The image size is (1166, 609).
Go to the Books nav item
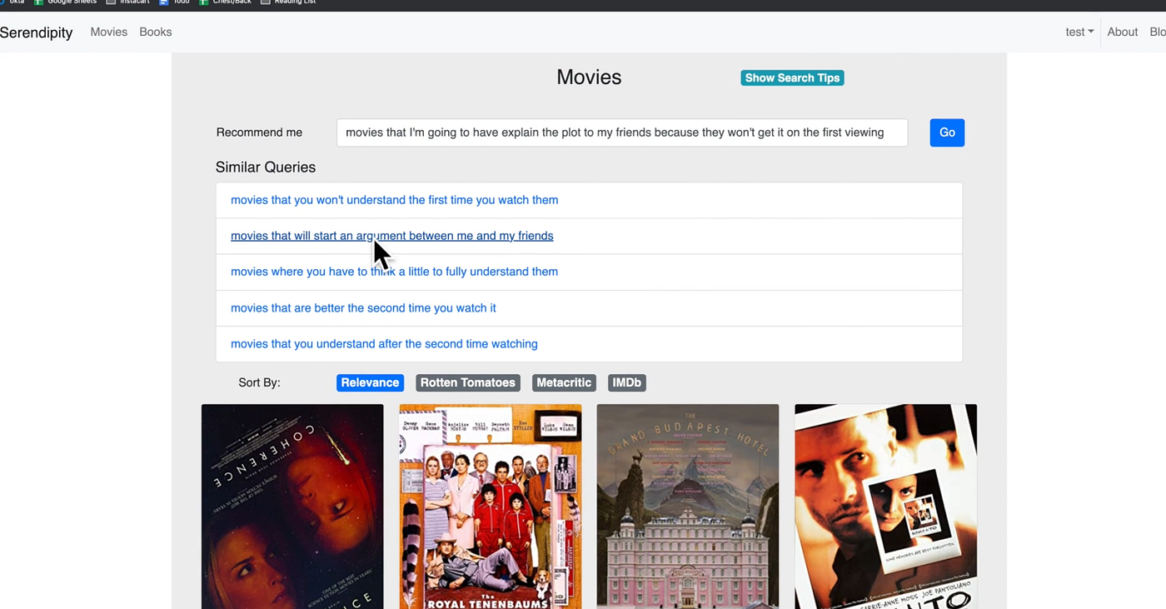pyautogui.click(x=156, y=32)
